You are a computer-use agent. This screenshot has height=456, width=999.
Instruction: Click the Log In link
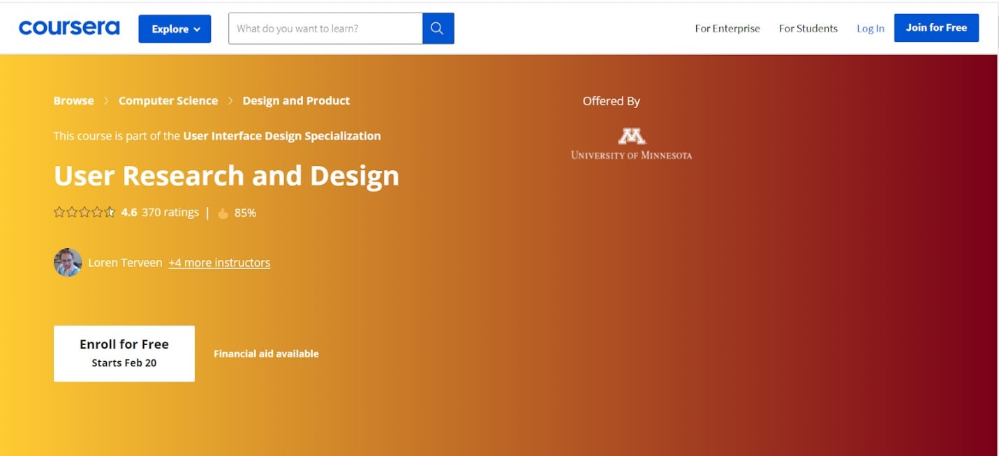870,29
